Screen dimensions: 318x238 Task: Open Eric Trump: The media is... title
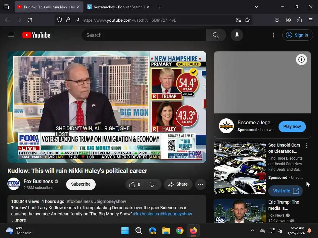[284, 205]
